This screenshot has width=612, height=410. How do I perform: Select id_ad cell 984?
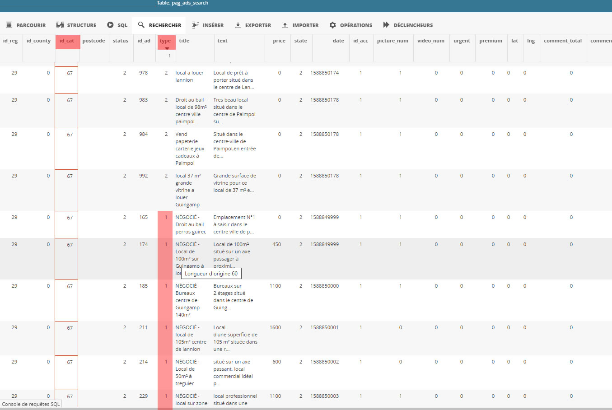tap(143, 134)
